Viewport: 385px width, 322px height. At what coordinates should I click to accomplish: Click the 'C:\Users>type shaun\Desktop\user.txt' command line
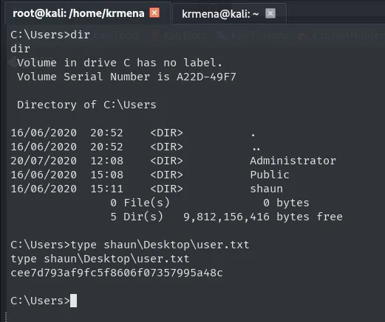coord(130,245)
